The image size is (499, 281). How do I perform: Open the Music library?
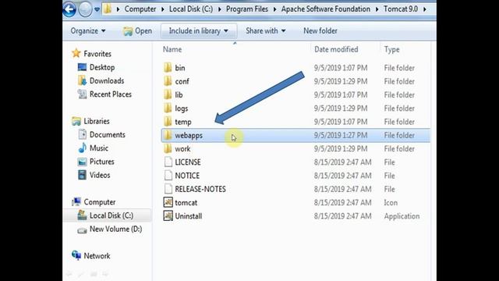click(x=99, y=148)
